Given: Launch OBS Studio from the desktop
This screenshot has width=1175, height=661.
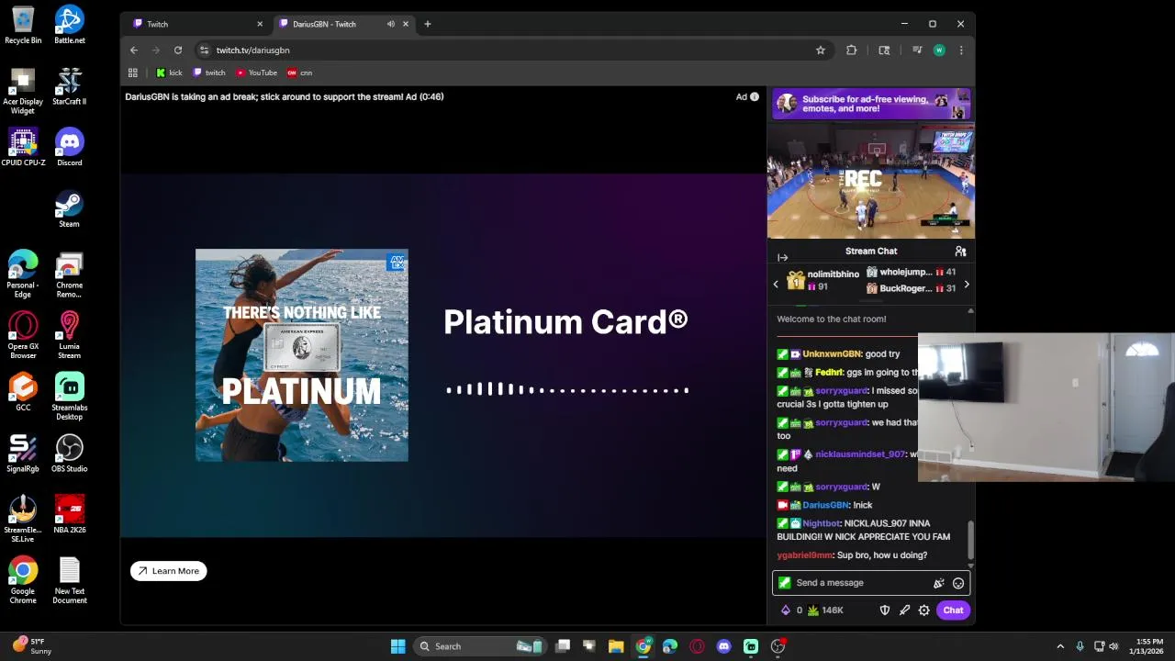Looking at the screenshot, I should (x=69, y=454).
